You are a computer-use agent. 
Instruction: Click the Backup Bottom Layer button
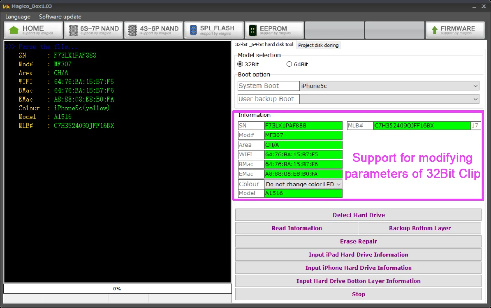tap(420, 228)
